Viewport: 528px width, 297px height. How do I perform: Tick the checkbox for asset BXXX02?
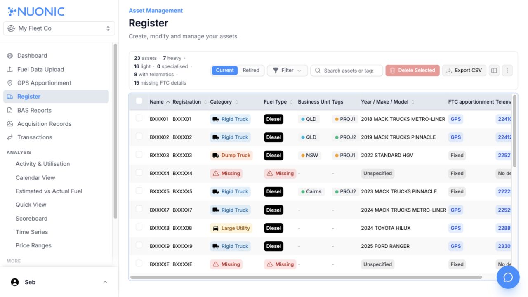(139, 136)
